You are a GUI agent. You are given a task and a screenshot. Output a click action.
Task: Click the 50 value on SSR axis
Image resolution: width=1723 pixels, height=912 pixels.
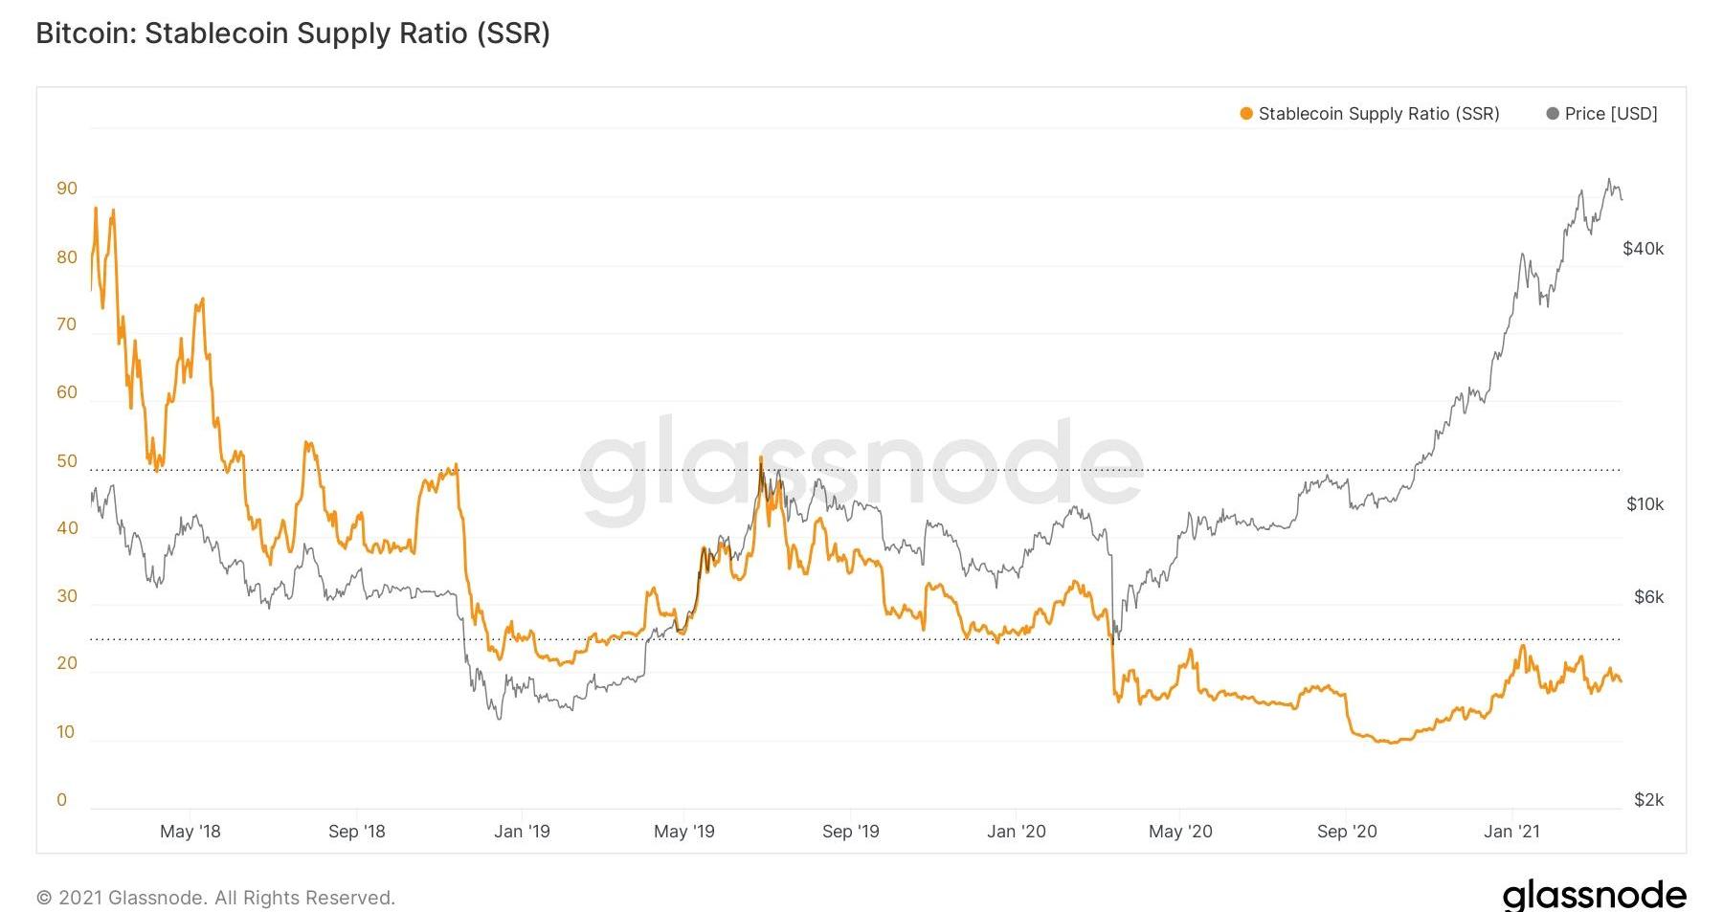pyautogui.click(x=67, y=461)
